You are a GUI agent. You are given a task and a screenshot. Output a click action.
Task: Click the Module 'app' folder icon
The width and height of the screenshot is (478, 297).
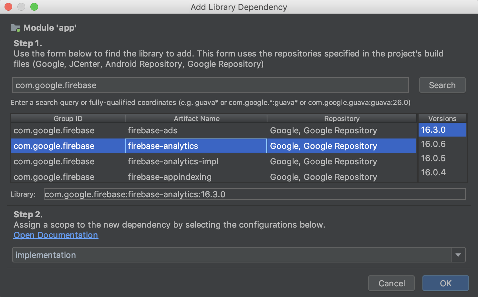(15, 28)
